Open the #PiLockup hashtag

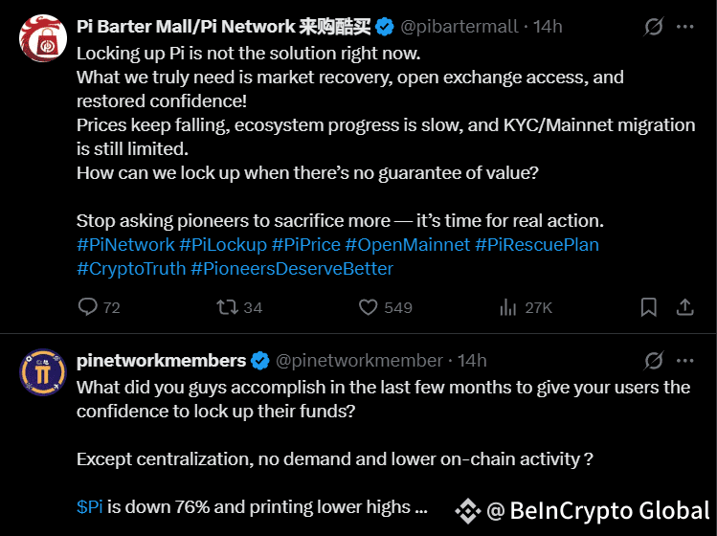point(223,245)
